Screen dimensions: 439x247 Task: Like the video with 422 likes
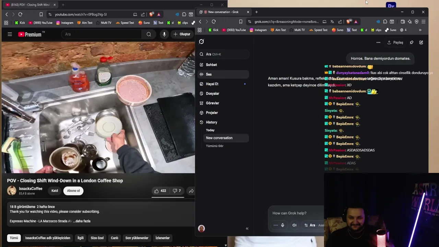click(x=160, y=191)
